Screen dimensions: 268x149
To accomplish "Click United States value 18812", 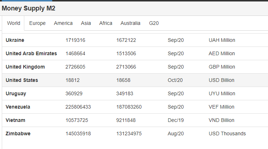I will pyautogui.click(x=73, y=80).
